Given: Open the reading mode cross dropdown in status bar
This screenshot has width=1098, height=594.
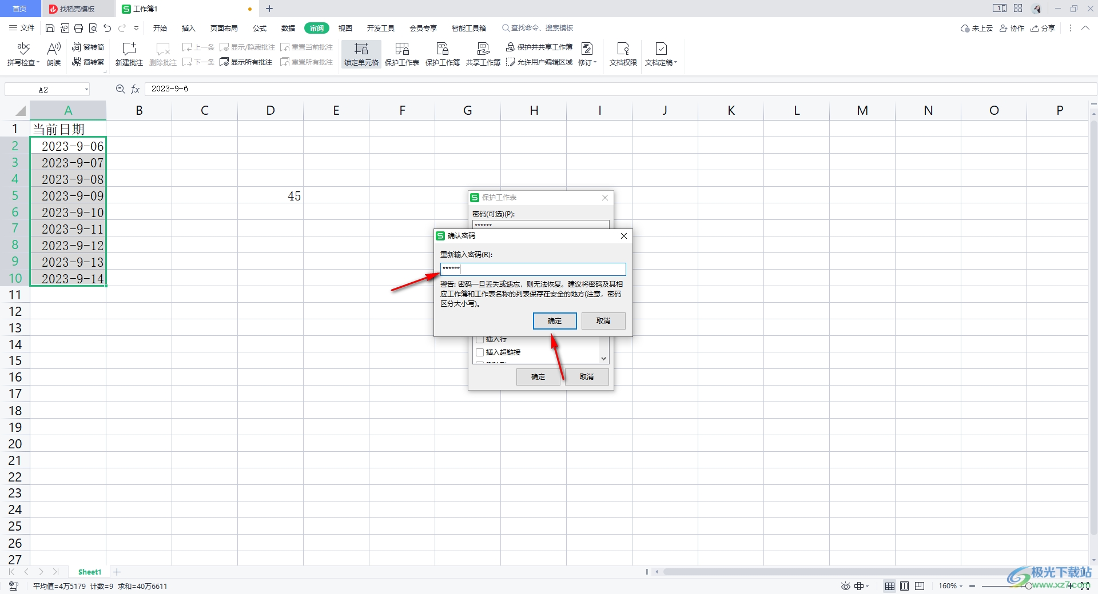Looking at the screenshot, I should pos(862,586).
